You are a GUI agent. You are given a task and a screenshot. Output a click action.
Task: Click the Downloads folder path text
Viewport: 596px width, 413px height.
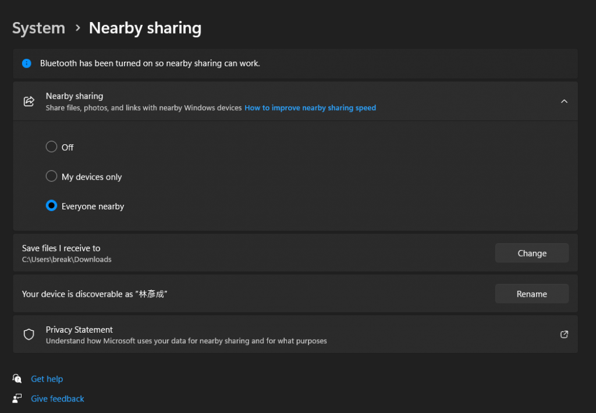(x=66, y=259)
